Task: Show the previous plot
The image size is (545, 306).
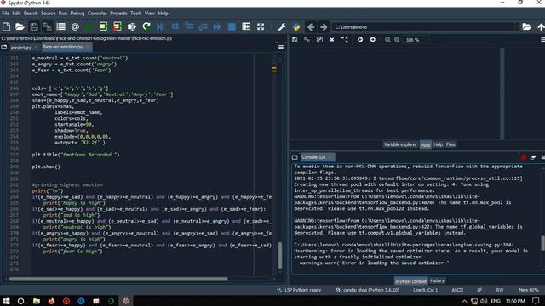Action: click(x=360, y=40)
